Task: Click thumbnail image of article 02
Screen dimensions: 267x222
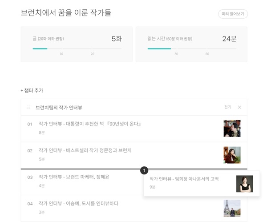Action: coord(232,155)
